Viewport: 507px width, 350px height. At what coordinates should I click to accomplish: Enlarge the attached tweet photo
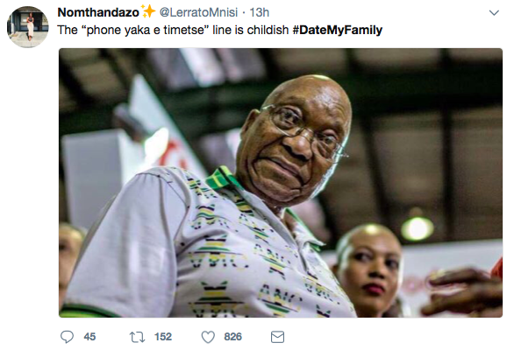click(281, 183)
